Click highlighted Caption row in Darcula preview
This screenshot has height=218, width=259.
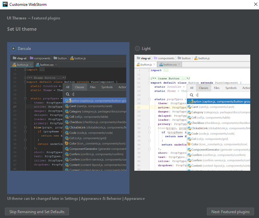(x=95, y=101)
